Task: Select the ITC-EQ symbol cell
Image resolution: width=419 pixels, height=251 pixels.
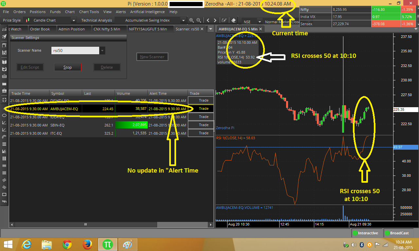Action: pyautogui.click(x=65, y=133)
